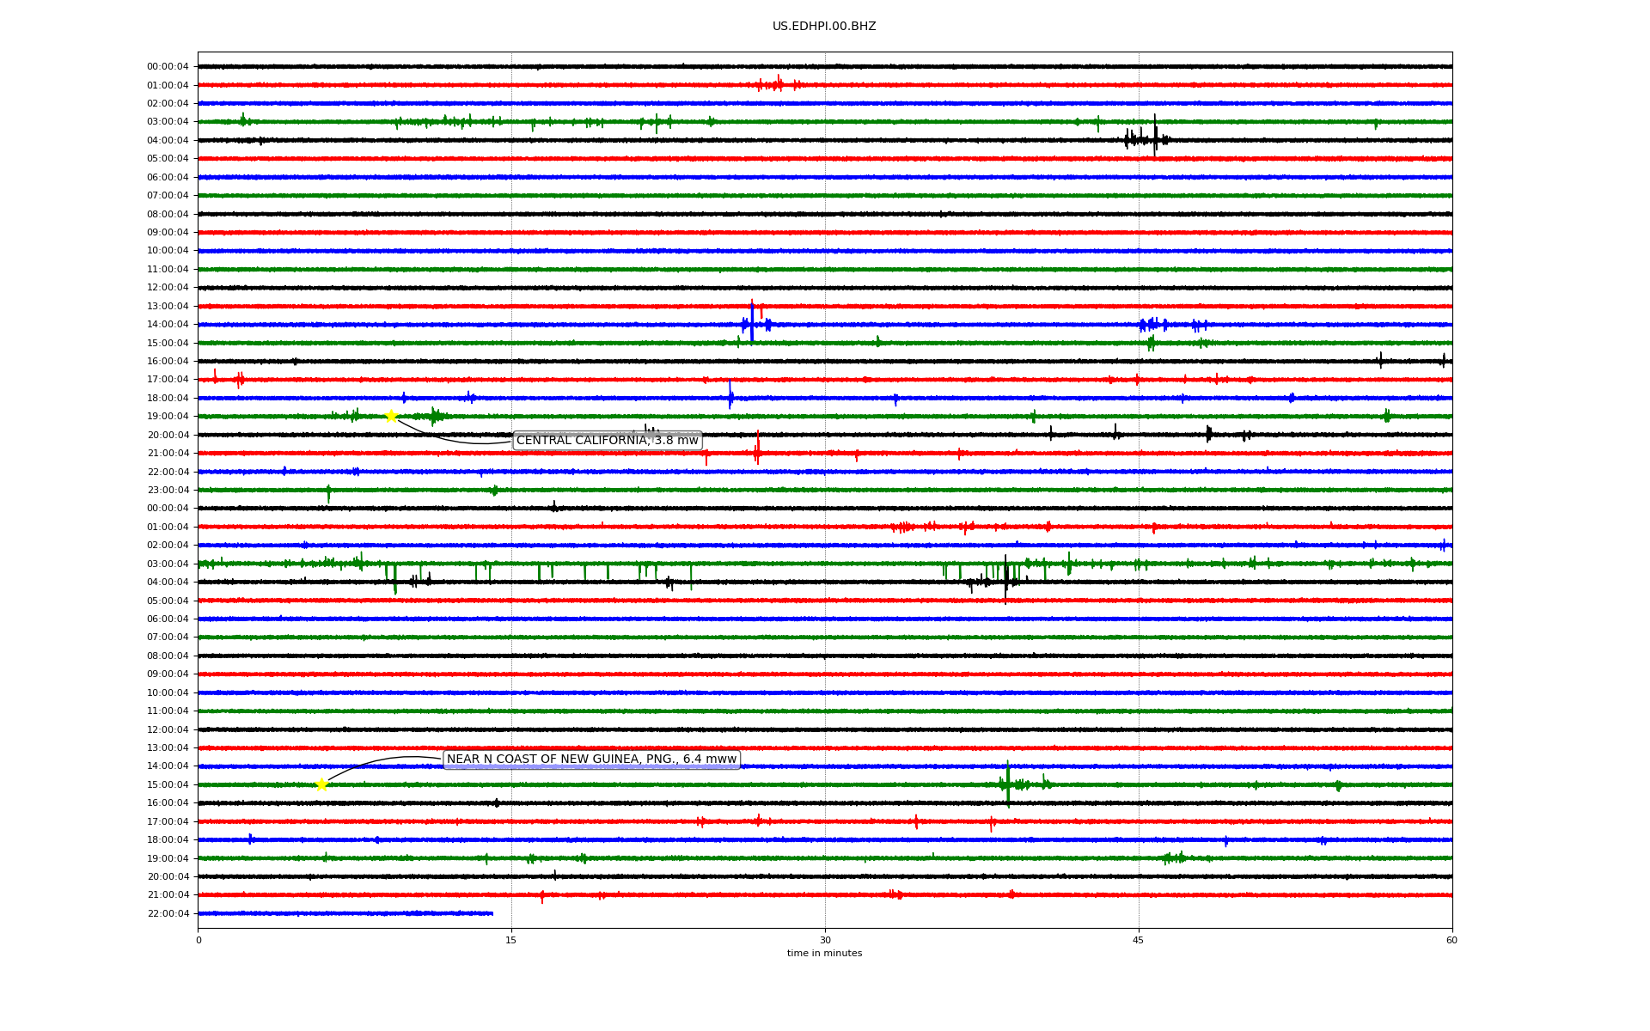The width and height of the screenshot is (1650, 1031).
Task: Click the plot title US.EDHPI.00.BHZ
Action: [824, 27]
